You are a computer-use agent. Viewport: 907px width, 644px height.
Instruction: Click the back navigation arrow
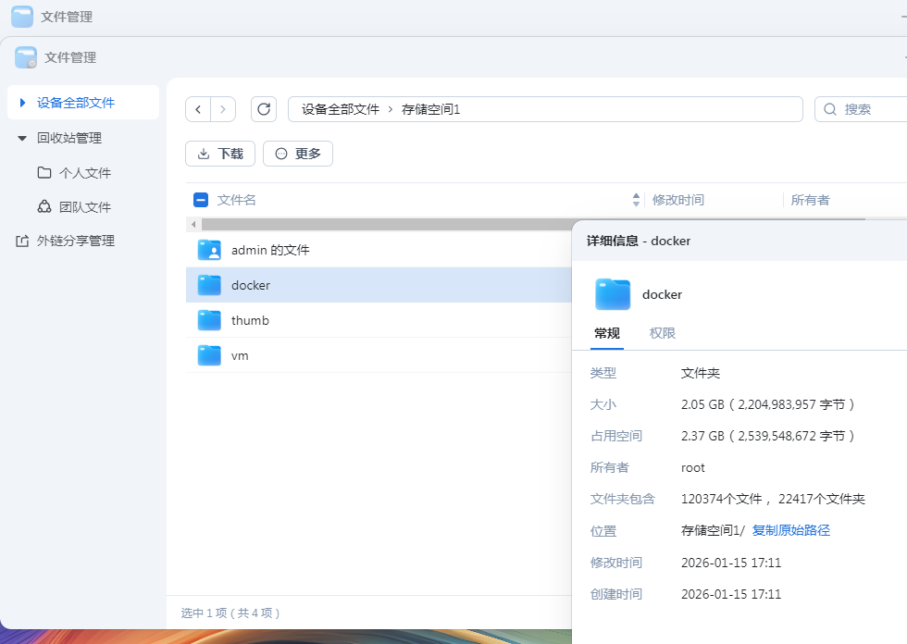(x=197, y=108)
